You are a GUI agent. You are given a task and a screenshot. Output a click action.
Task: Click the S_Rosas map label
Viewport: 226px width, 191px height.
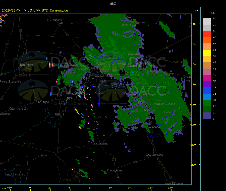[x=101, y=81]
